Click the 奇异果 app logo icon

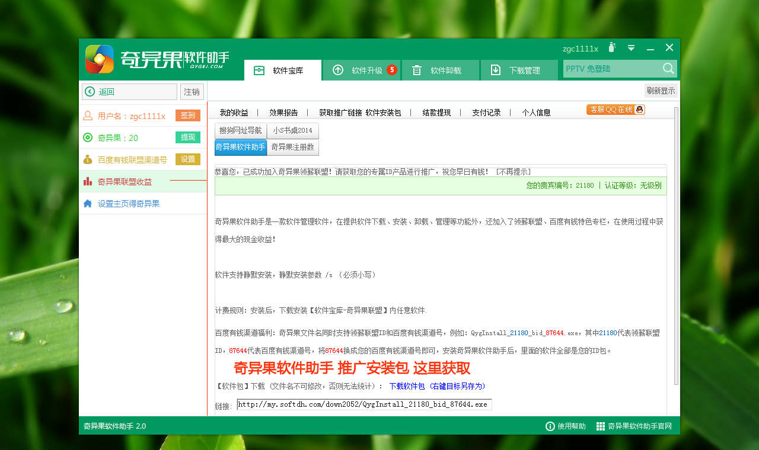pos(99,59)
